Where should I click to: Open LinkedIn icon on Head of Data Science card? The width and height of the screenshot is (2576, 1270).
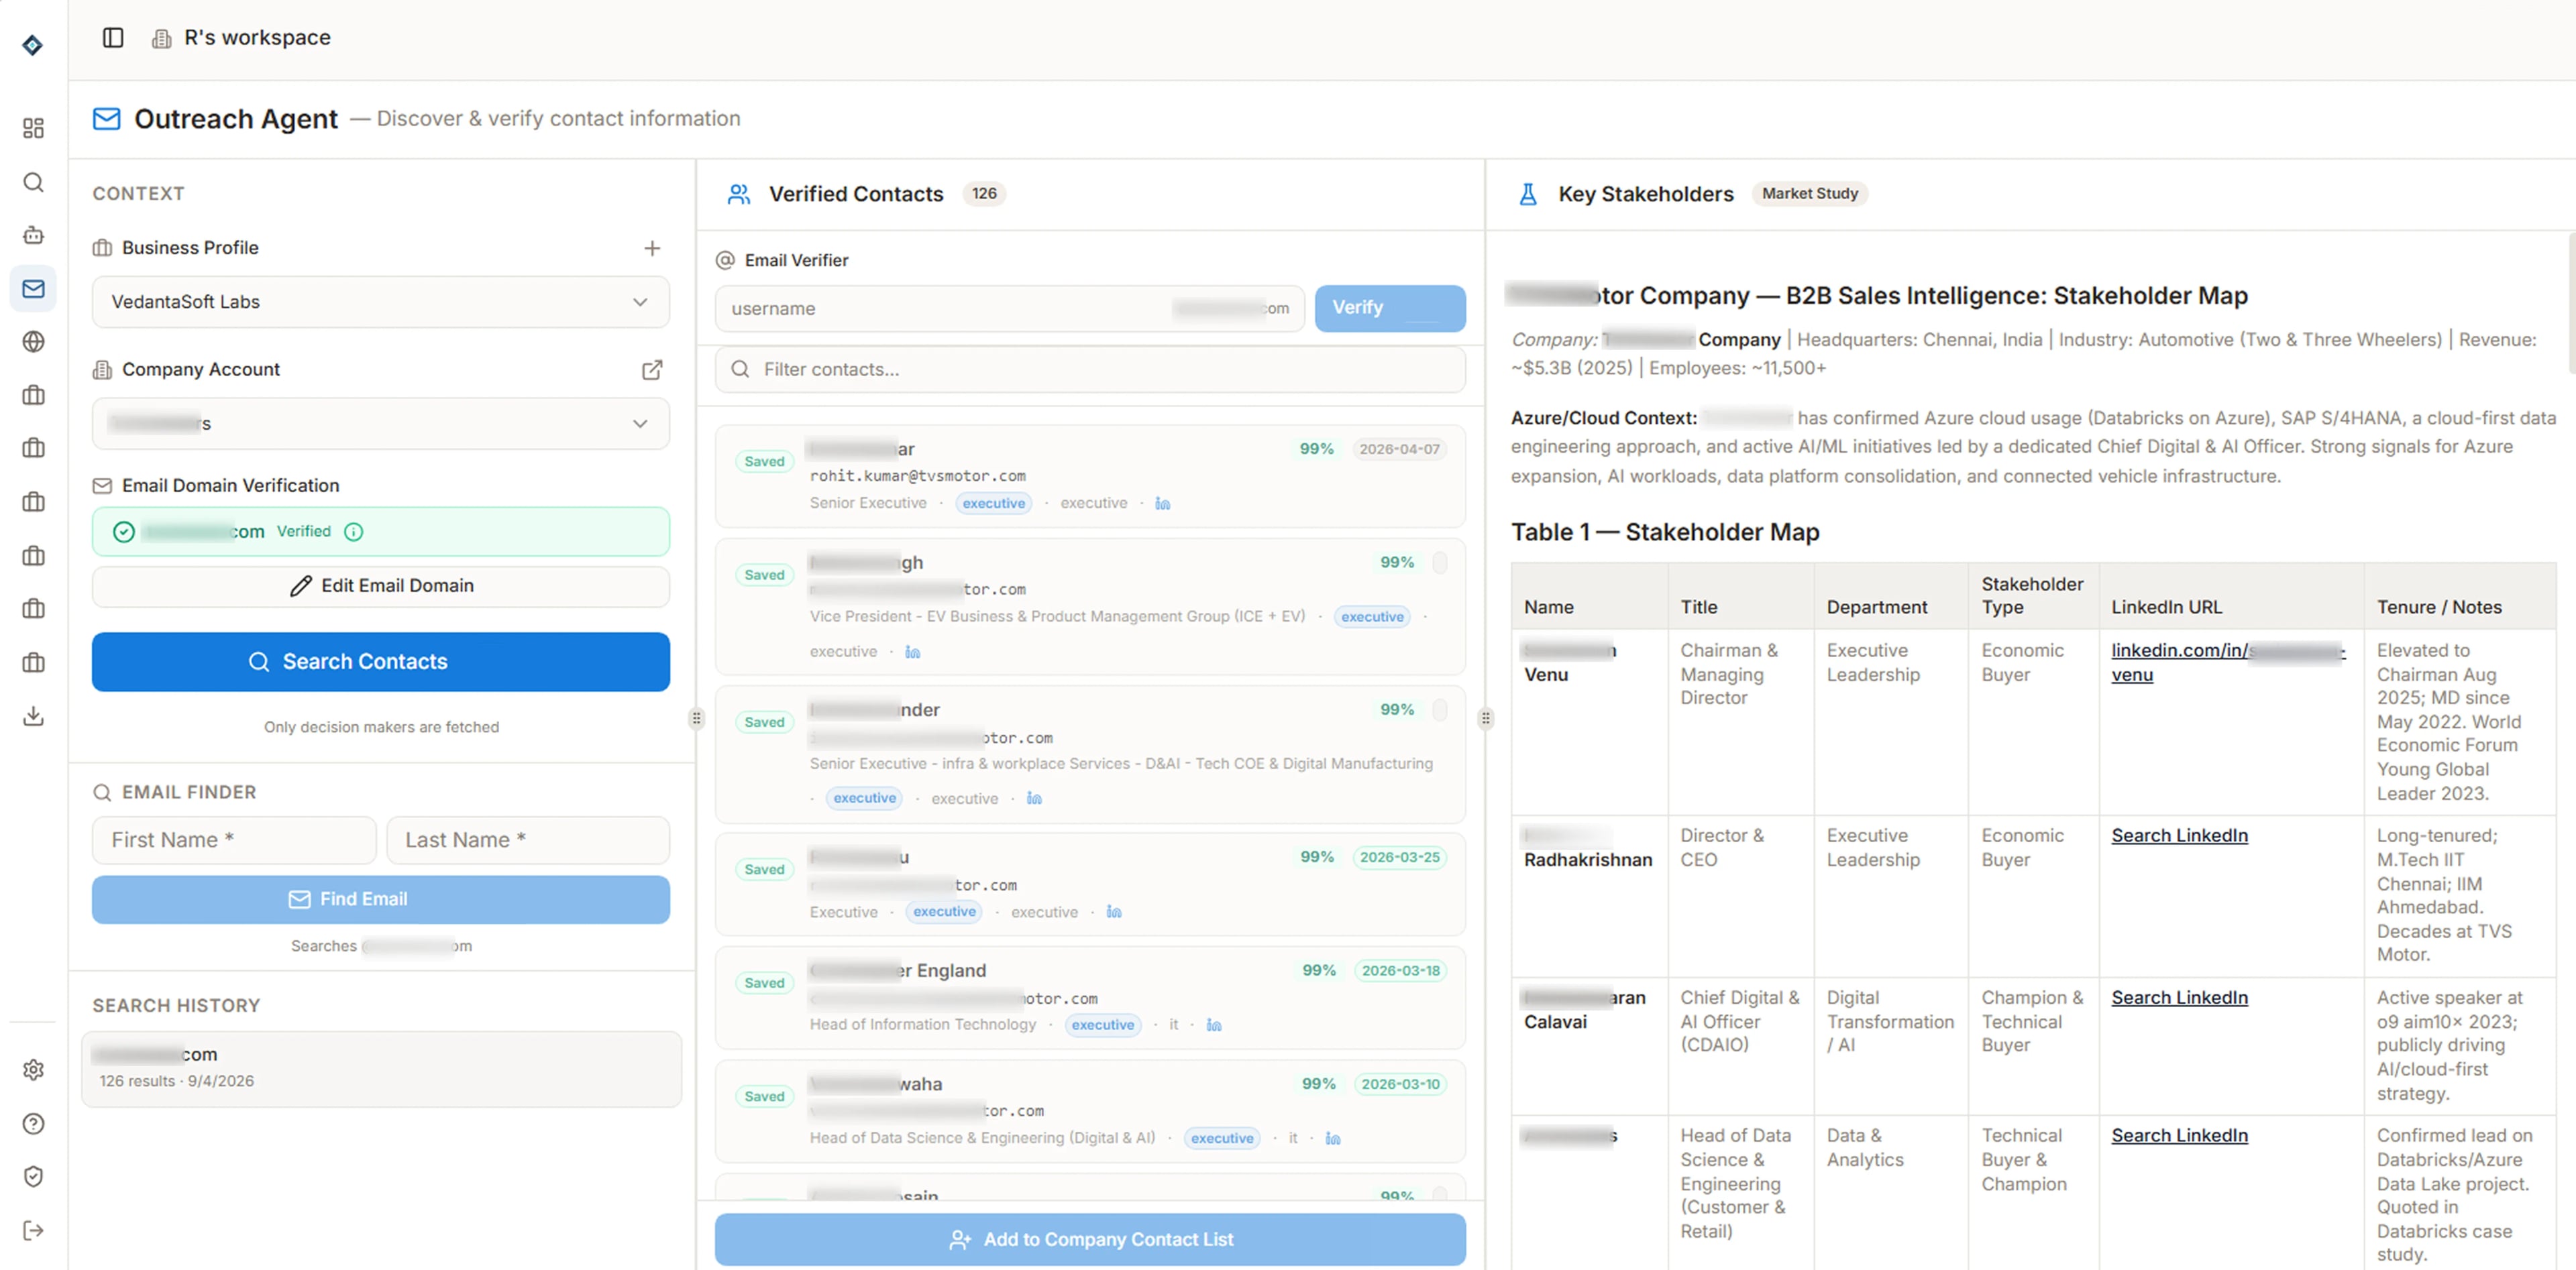point(1332,1138)
